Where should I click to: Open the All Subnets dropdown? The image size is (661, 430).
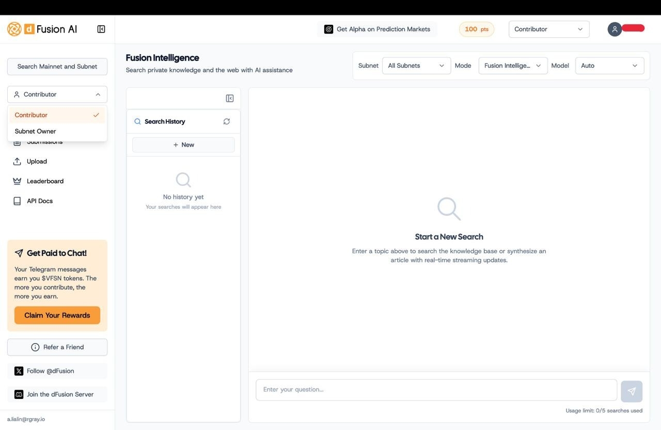[x=416, y=66]
